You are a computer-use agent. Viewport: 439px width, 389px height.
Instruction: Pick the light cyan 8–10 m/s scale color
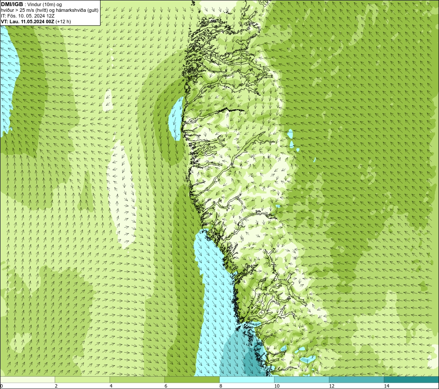tap(247, 379)
